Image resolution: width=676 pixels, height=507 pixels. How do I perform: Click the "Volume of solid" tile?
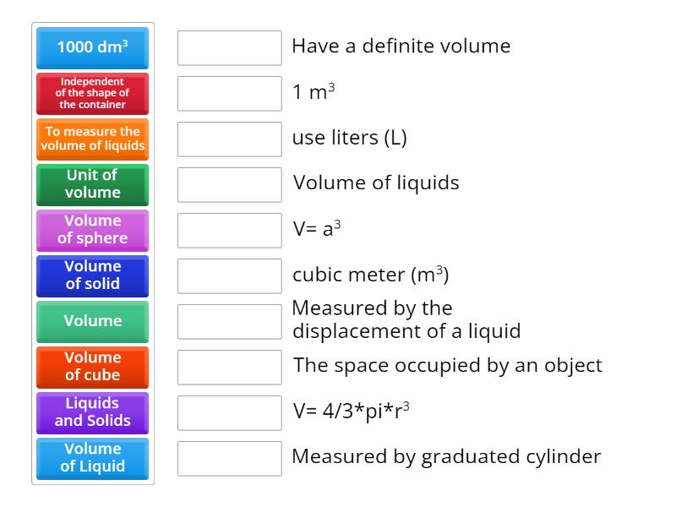click(92, 276)
